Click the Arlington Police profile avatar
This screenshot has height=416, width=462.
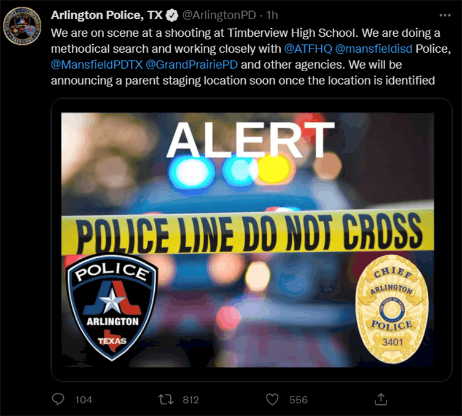point(22,26)
